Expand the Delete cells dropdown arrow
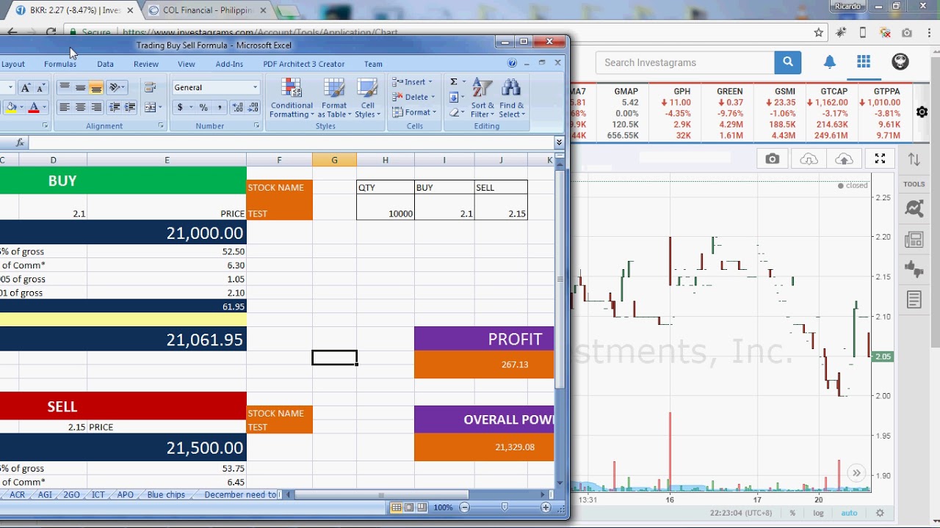 coord(433,98)
